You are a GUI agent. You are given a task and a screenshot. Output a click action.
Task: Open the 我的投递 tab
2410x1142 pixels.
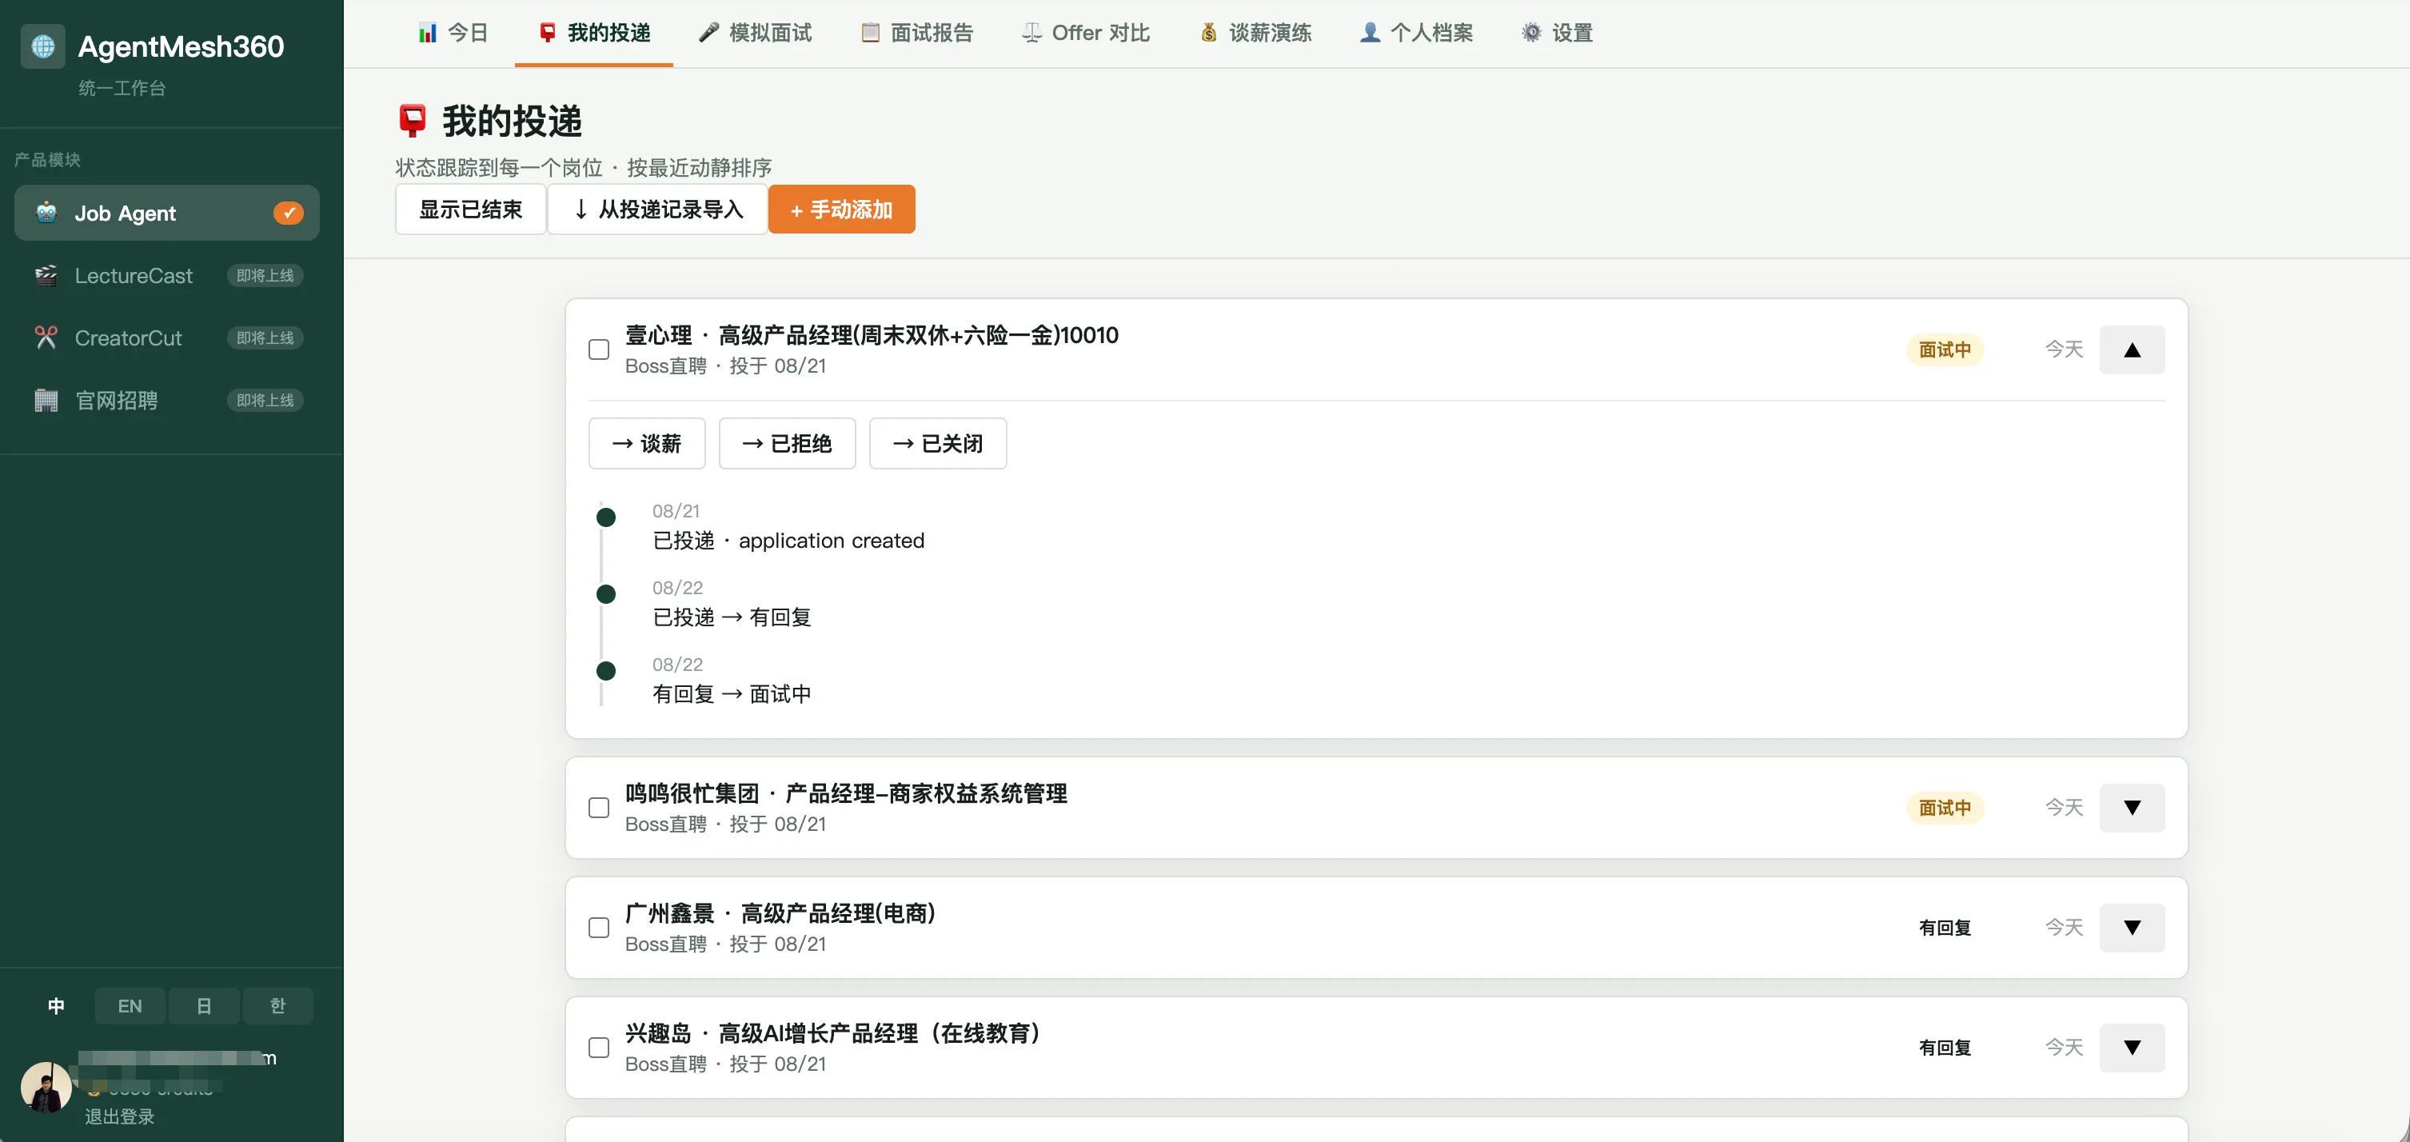click(594, 33)
